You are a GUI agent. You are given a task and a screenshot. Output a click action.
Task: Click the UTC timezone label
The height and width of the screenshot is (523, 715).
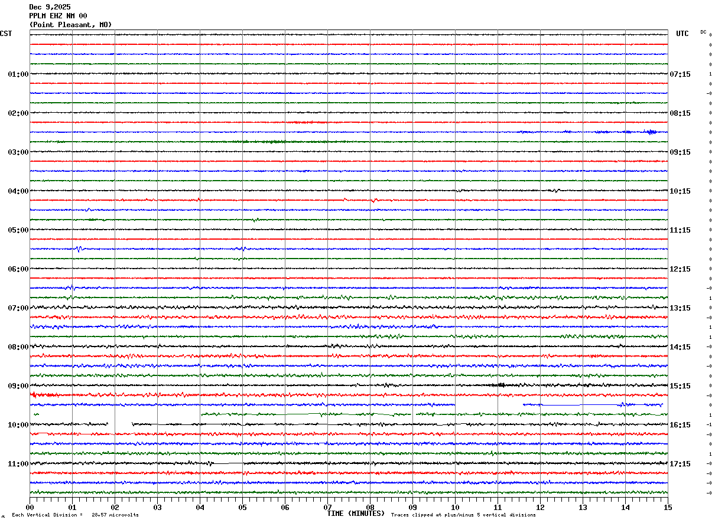coord(682,34)
